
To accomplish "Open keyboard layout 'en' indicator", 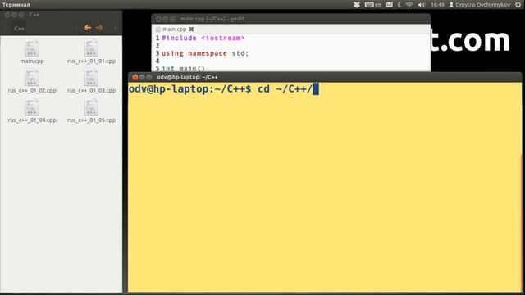I will tap(373, 5).
